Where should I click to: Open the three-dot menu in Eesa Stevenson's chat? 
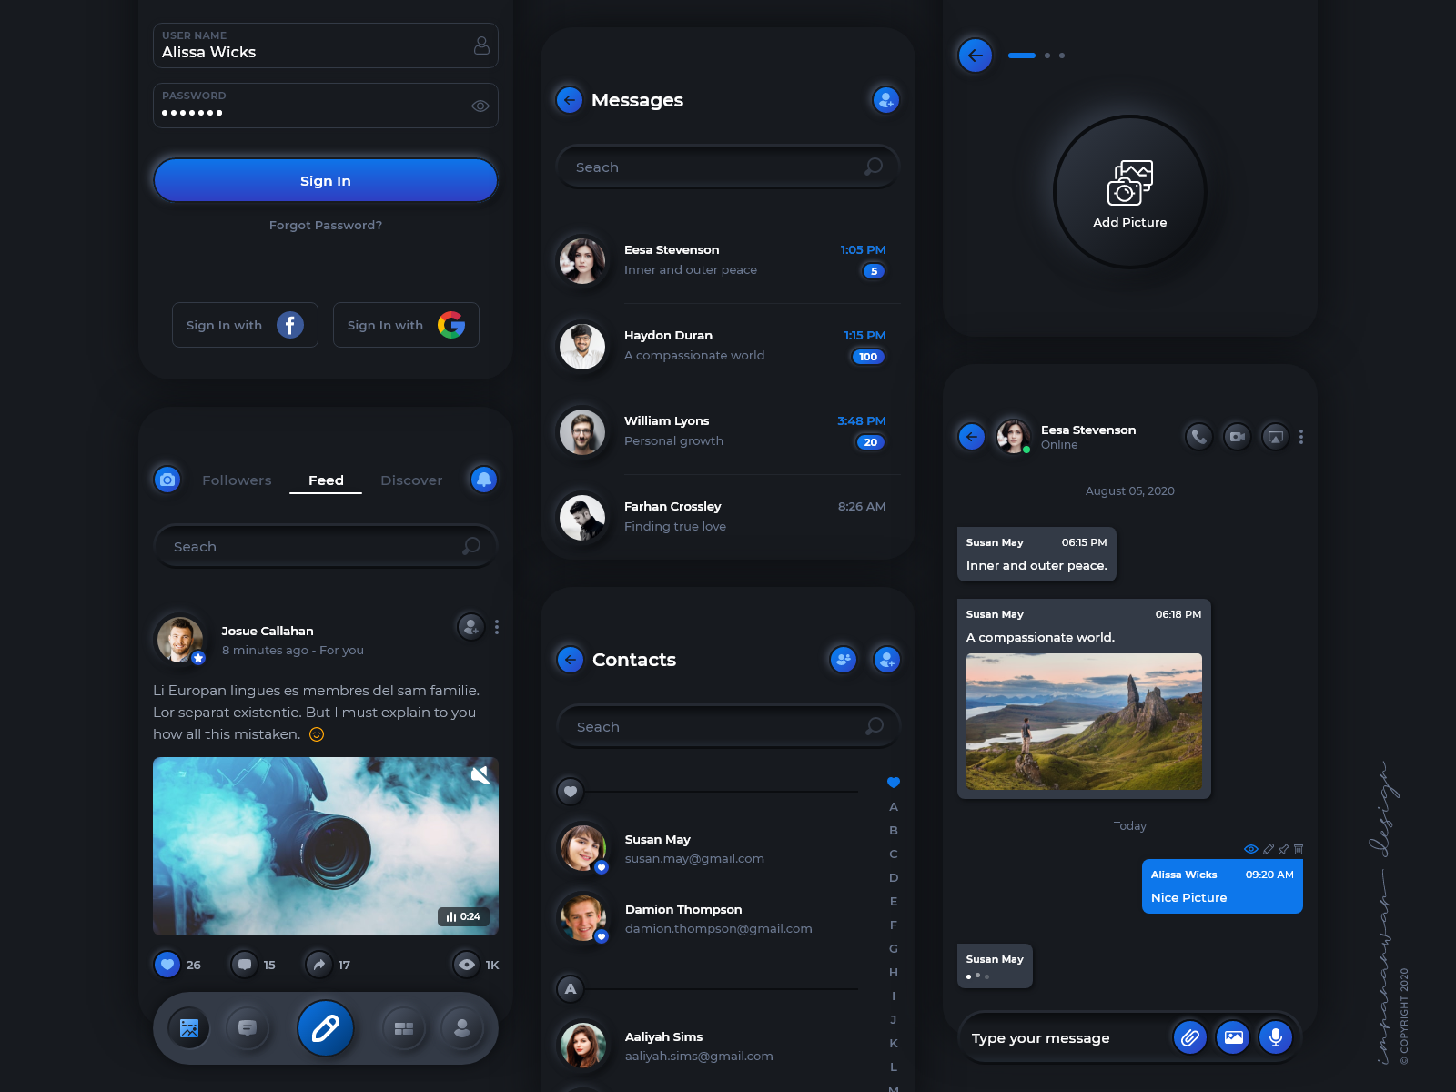point(1301,436)
